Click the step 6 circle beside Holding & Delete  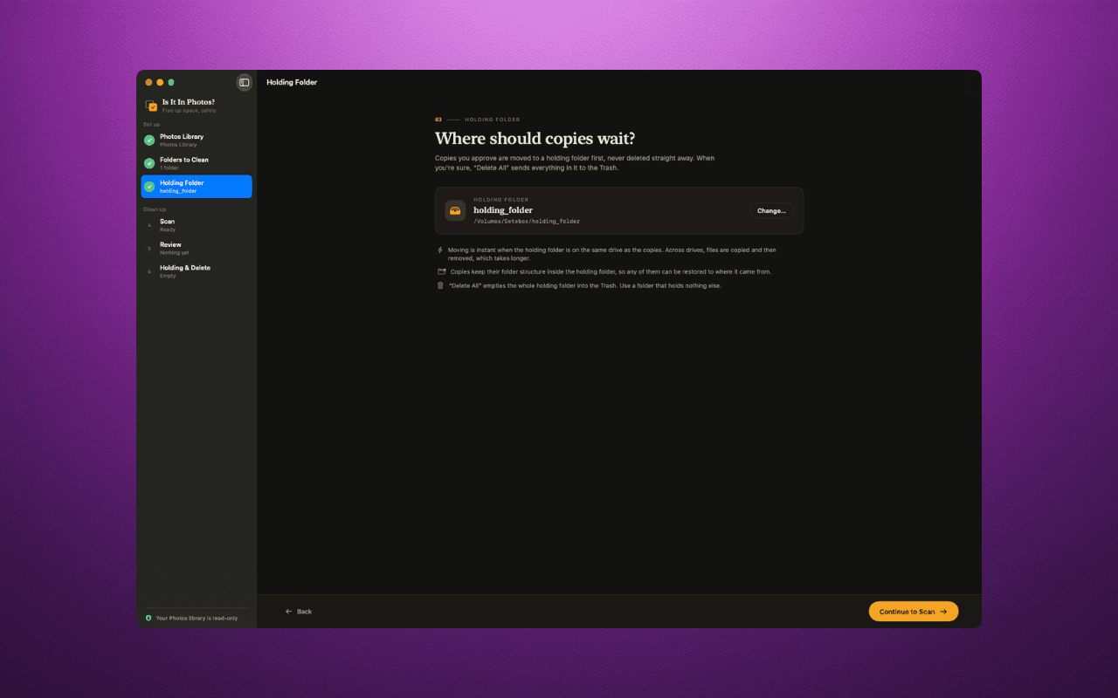point(149,271)
